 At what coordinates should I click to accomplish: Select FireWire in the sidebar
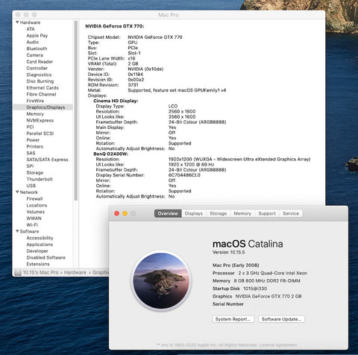pyautogui.click(x=35, y=101)
